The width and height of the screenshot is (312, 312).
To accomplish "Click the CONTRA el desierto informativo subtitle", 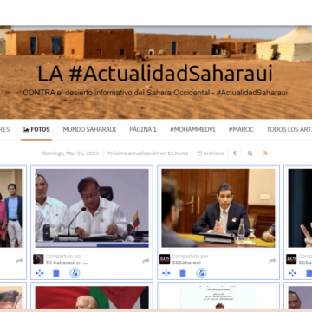I will click(x=155, y=93).
